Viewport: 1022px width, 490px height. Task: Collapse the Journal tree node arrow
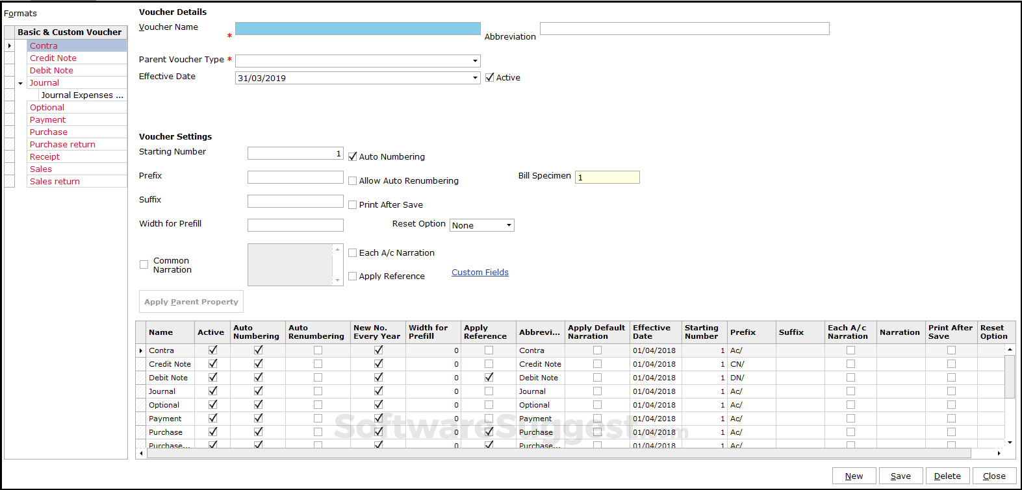(x=20, y=83)
